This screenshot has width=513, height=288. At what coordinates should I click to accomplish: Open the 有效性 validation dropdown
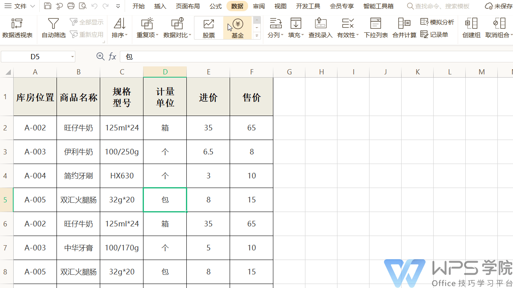click(x=348, y=28)
